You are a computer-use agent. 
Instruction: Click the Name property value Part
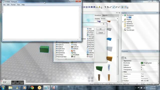[x=142, y=76]
